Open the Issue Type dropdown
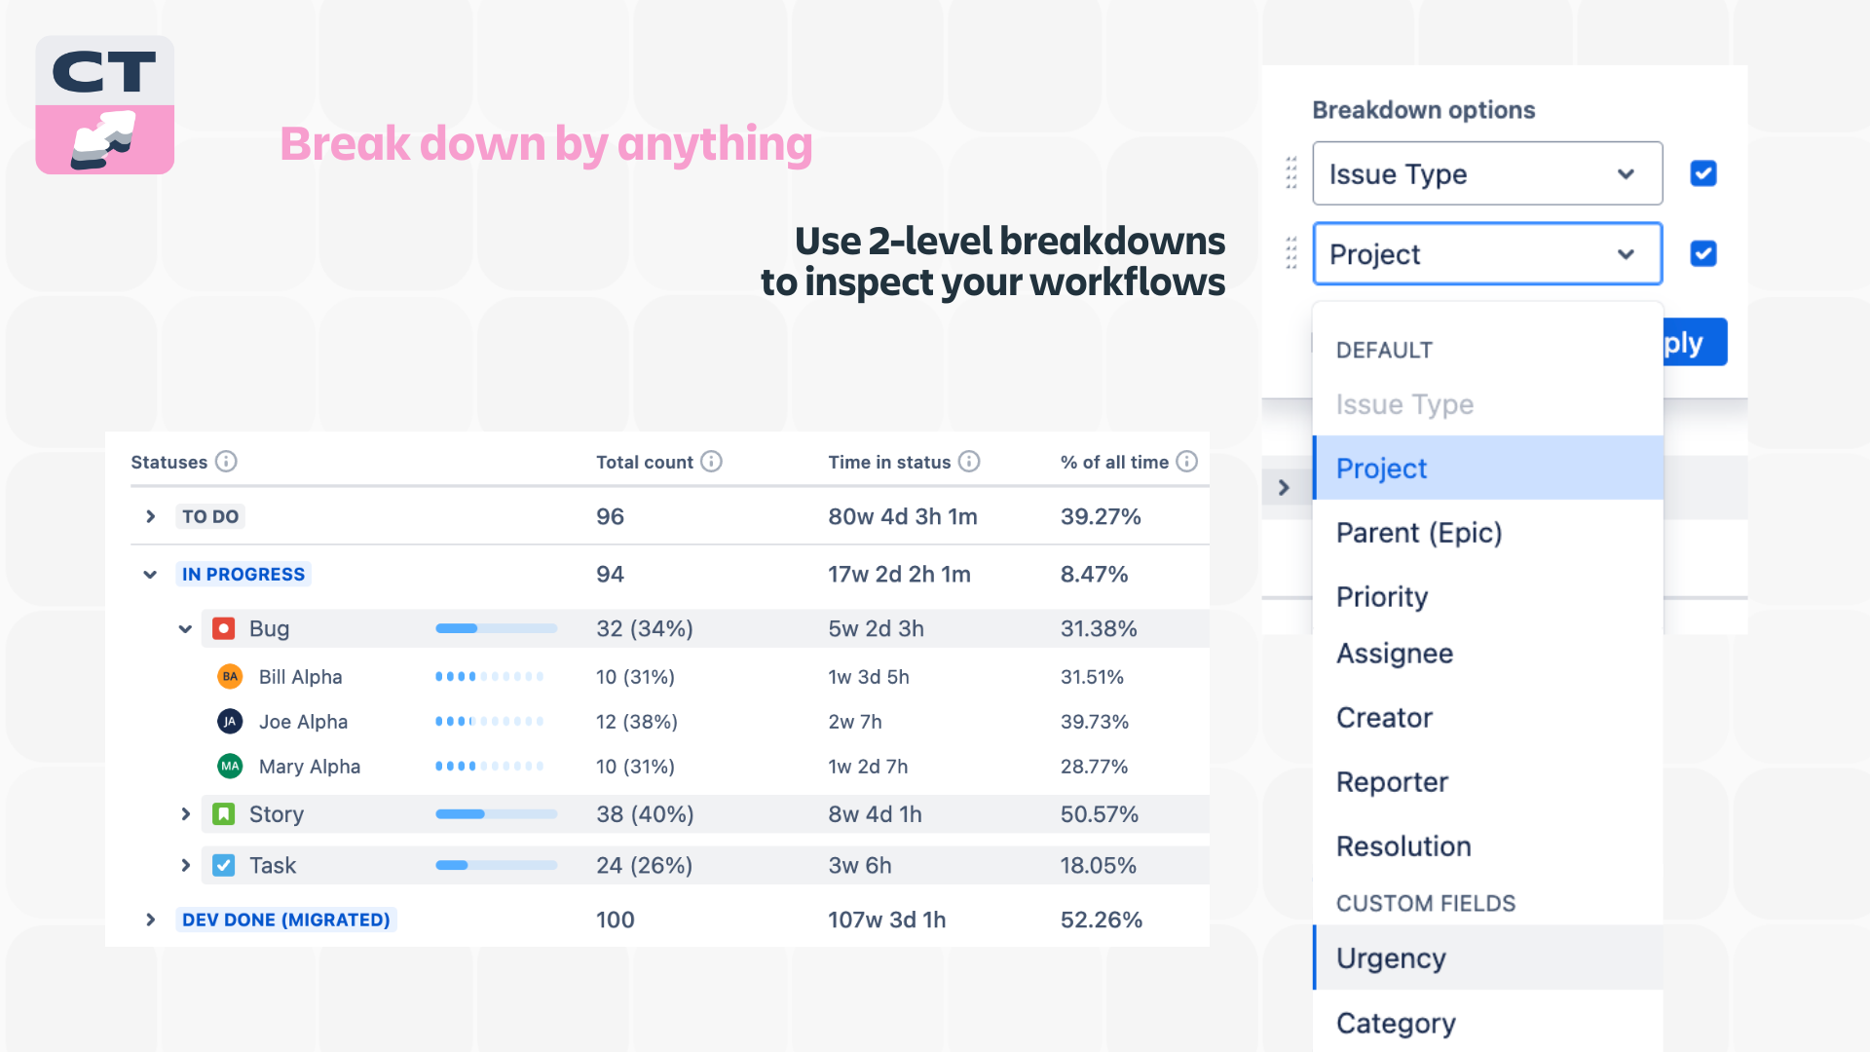Screen dimensions: 1870x1052 1487,173
